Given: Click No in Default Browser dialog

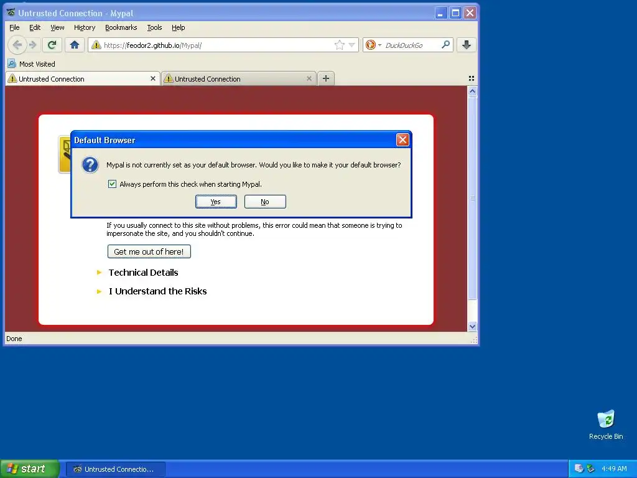Looking at the screenshot, I should 265,202.
